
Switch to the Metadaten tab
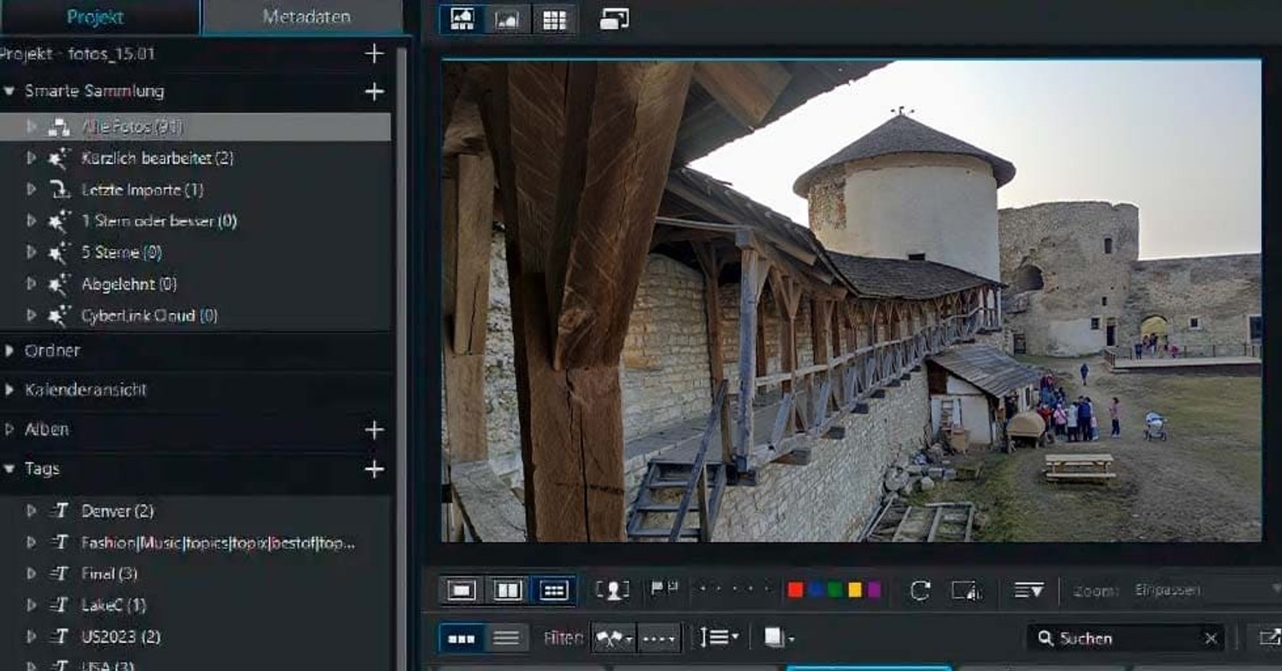click(x=306, y=17)
